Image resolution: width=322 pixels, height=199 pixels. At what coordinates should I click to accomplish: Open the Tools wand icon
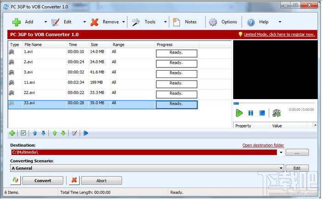[136, 22]
